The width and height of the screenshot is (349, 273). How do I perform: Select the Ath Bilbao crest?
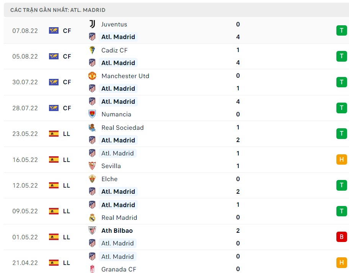click(x=92, y=230)
